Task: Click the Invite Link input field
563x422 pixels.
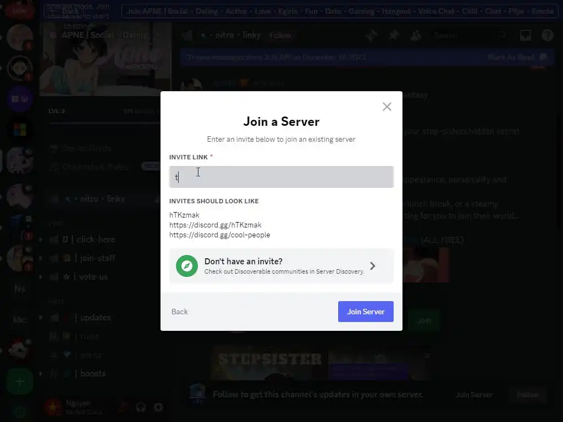Action: pyautogui.click(x=281, y=177)
